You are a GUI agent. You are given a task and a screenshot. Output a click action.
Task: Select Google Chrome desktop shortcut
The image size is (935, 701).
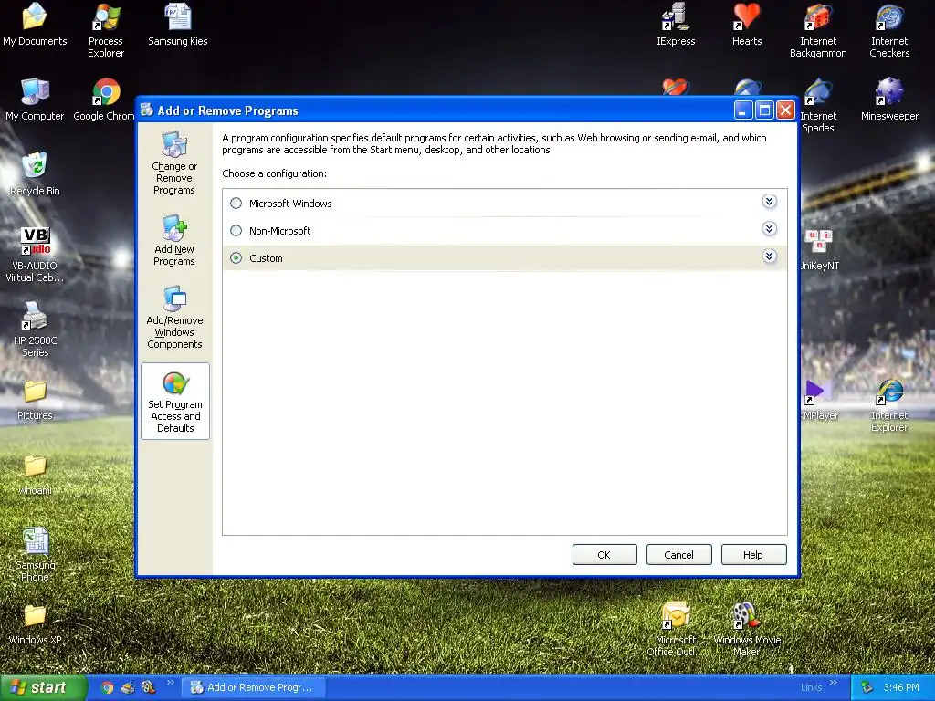click(x=106, y=99)
